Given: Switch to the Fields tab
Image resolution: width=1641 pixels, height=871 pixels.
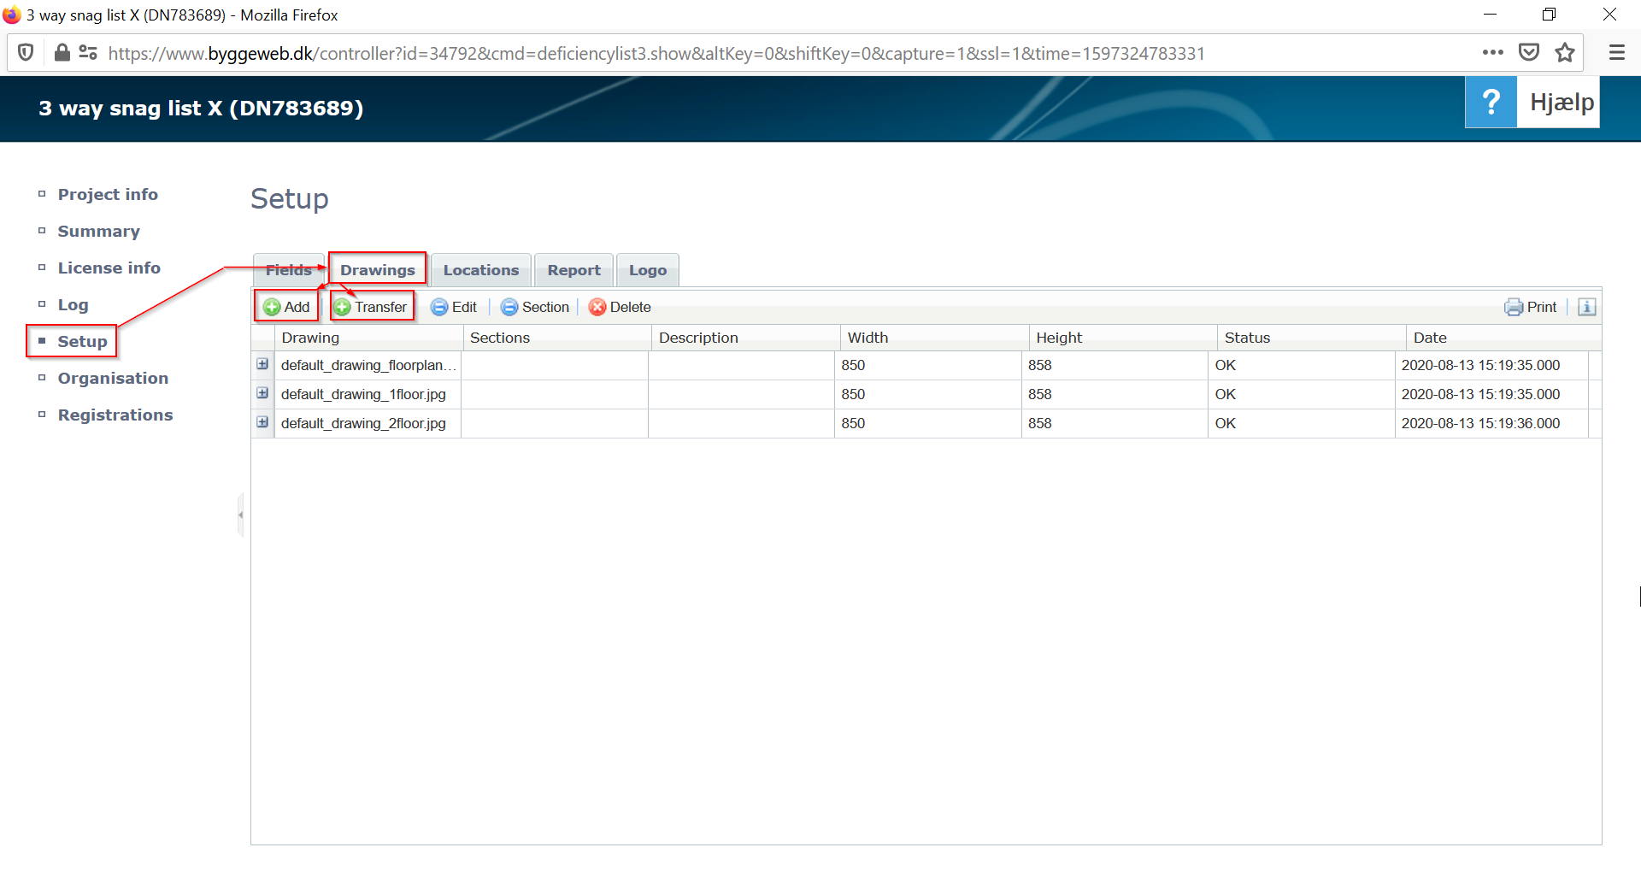Looking at the screenshot, I should (x=289, y=270).
